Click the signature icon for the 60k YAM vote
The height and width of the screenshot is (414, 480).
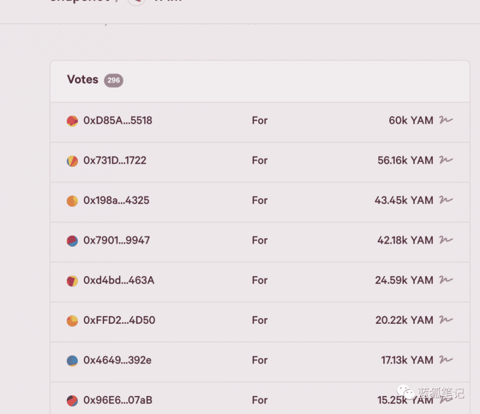pos(446,120)
